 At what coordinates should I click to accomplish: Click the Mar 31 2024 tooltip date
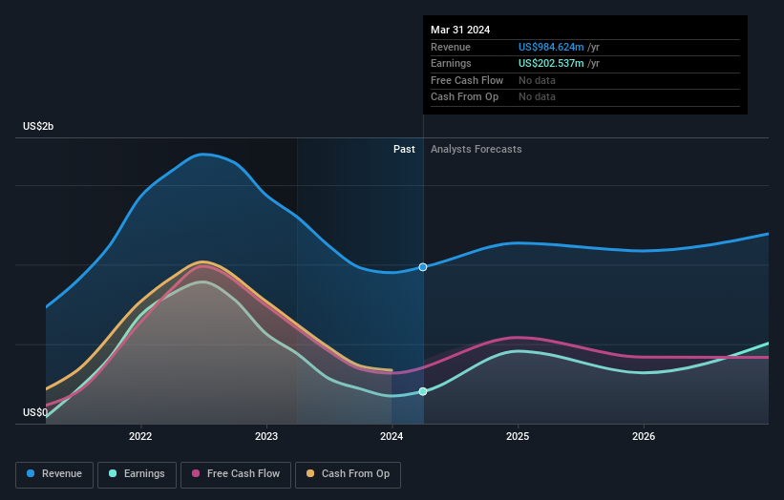coord(460,30)
